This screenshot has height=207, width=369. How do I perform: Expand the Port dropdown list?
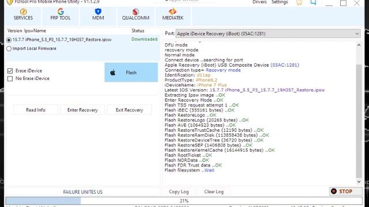click(x=357, y=33)
